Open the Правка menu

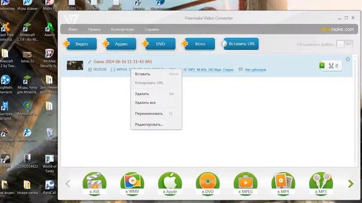(94, 29)
